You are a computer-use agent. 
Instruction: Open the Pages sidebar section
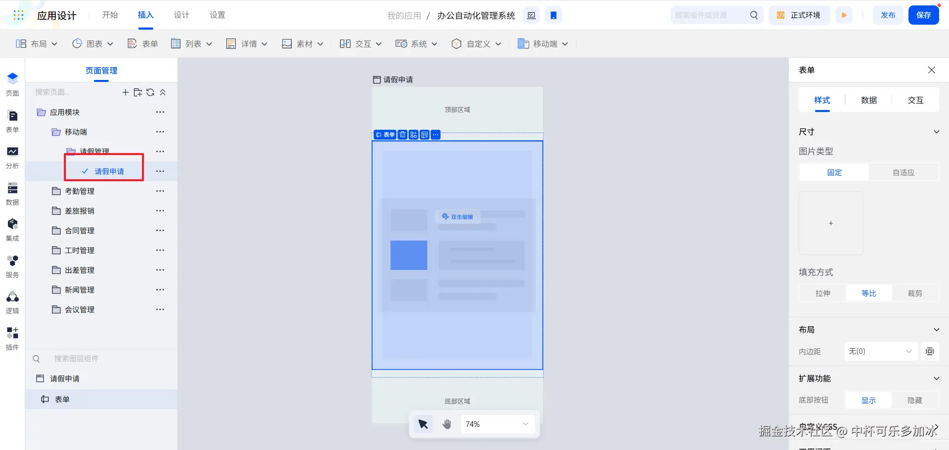pyautogui.click(x=12, y=84)
